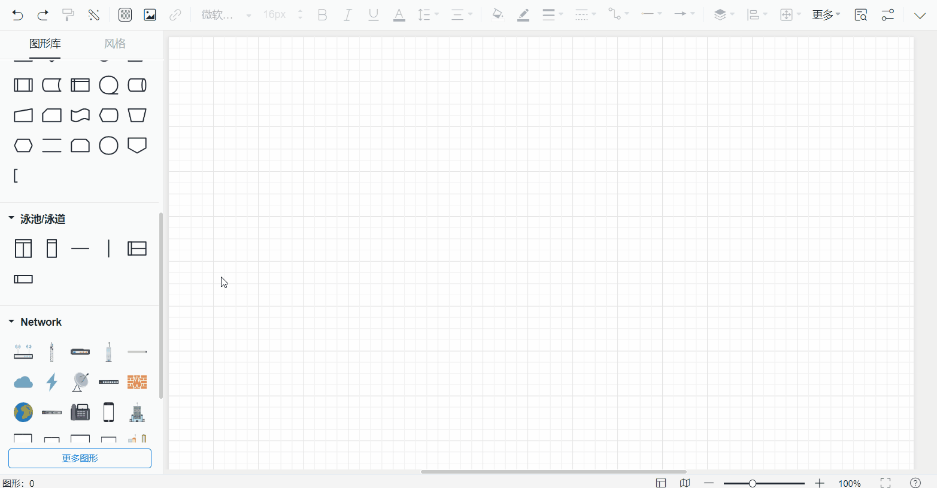
Task: Click the zoom slider handle
Action: 752,483
